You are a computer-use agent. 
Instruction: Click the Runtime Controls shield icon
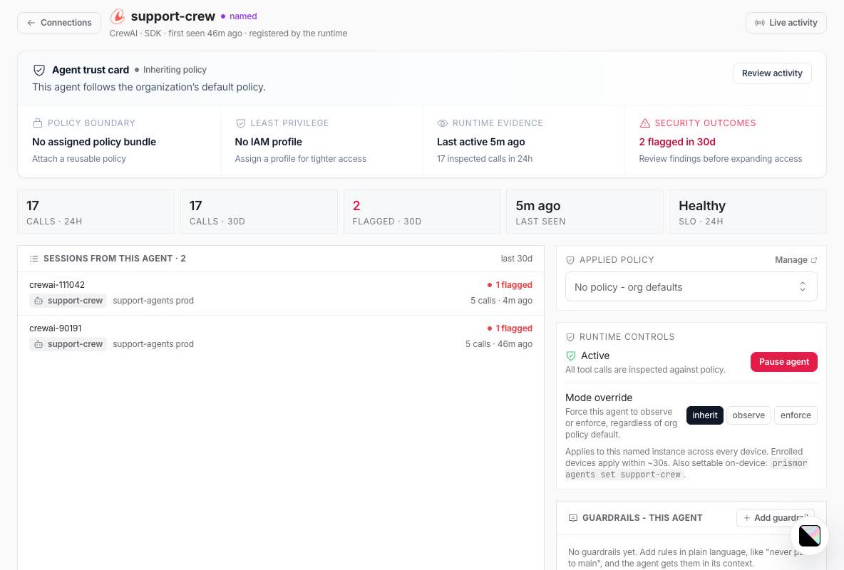point(570,338)
